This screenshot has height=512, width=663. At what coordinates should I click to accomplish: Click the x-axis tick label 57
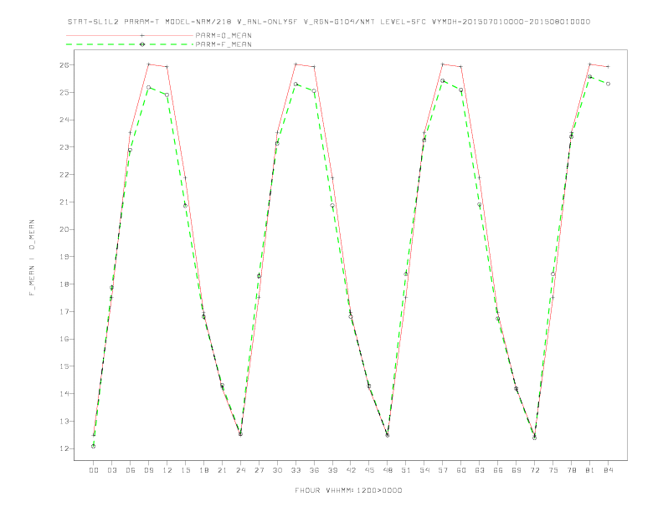pyautogui.click(x=443, y=470)
